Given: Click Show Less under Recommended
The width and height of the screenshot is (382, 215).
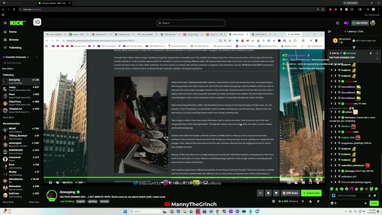Looking at the screenshot, I should (x=34, y=202).
